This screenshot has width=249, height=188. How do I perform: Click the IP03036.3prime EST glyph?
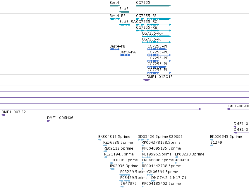(x=112, y=163)
